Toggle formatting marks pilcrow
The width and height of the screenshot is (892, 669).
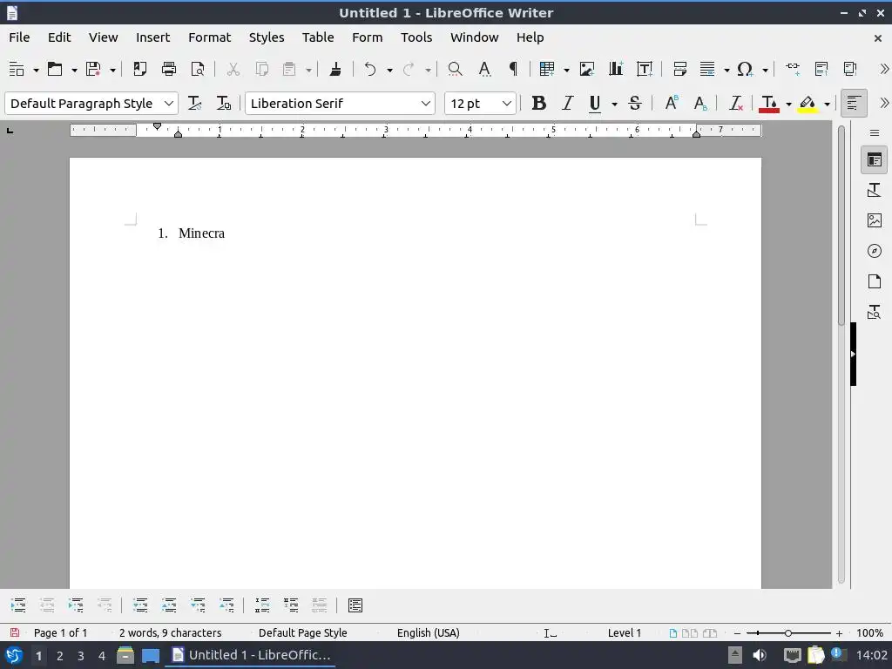tap(513, 69)
